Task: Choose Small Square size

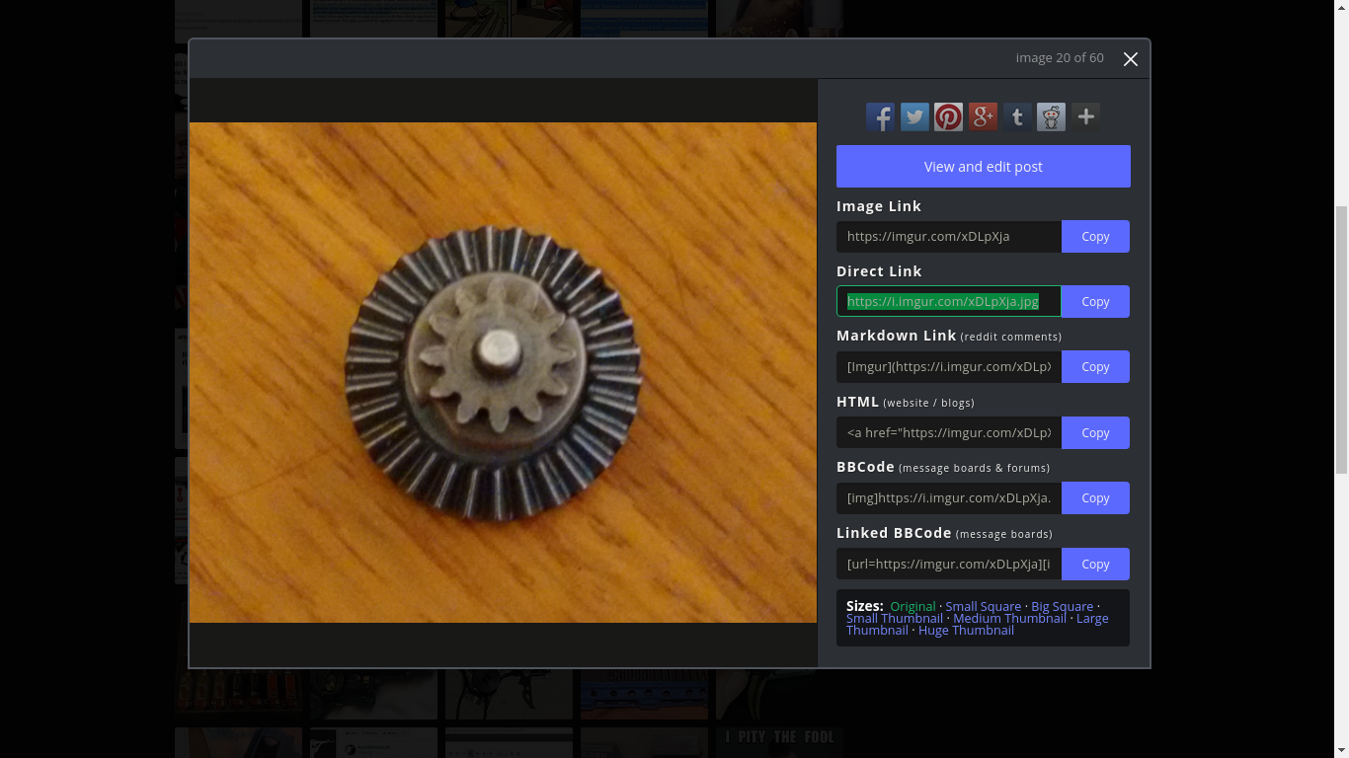Action: [x=983, y=607]
